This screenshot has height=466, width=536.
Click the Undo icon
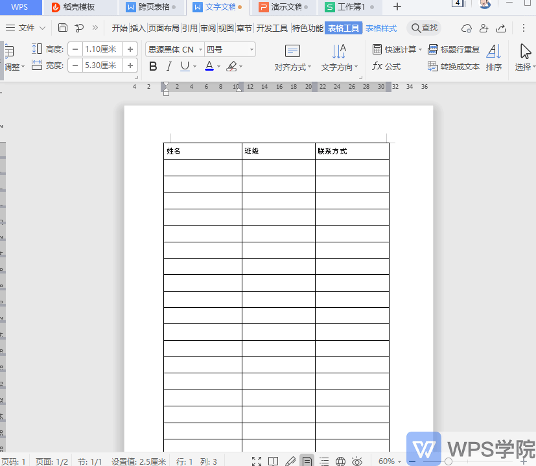[x=79, y=28]
